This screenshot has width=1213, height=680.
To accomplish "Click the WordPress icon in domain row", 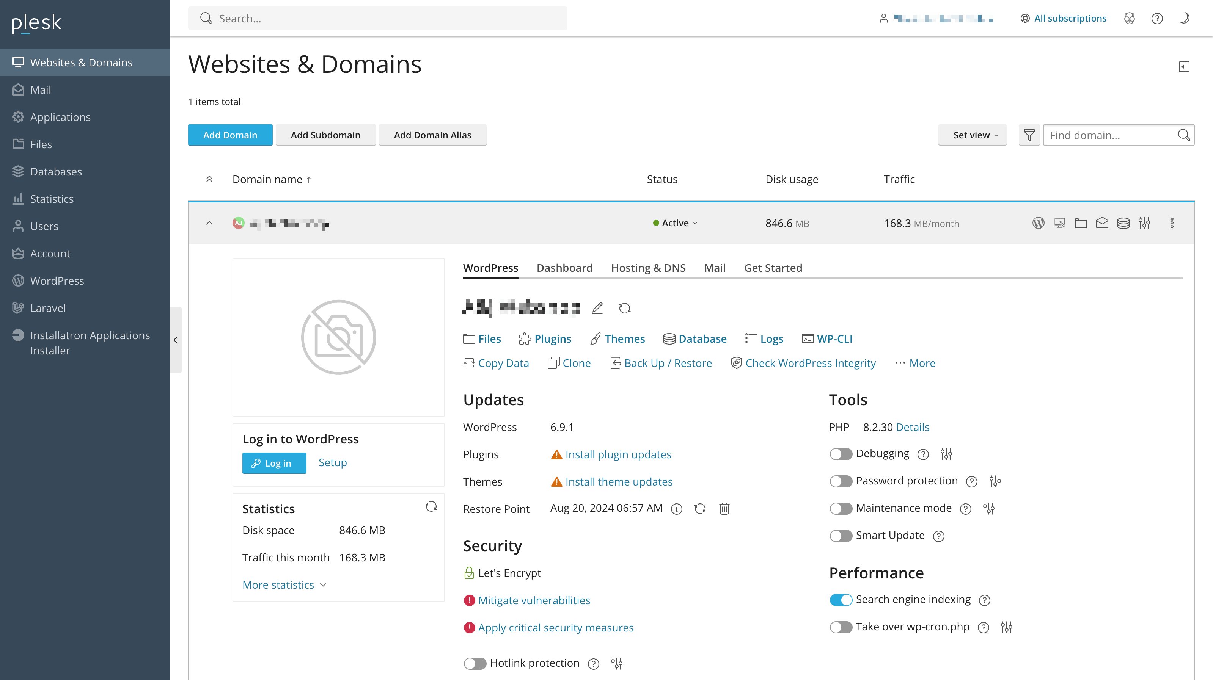I will tap(1038, 223).
